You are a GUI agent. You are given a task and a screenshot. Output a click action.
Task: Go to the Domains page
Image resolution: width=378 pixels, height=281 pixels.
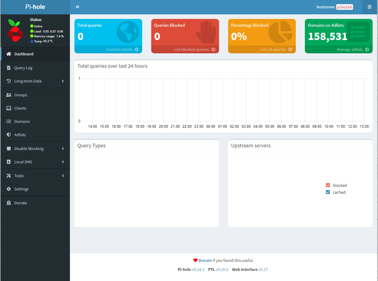pos(22,121)
